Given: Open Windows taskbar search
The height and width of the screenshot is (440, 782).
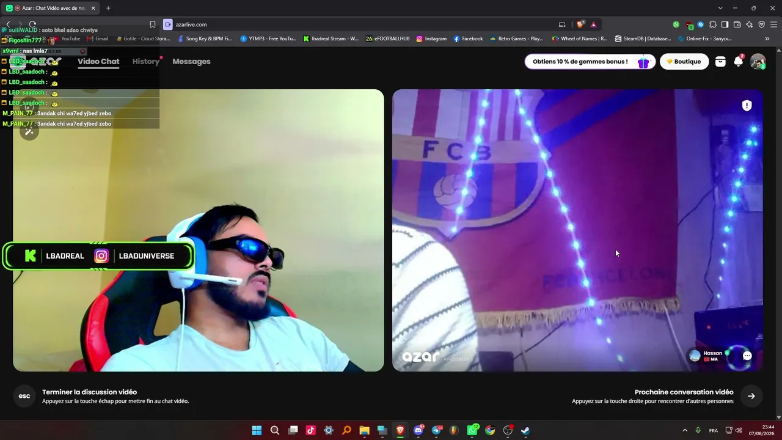Looking at the screenshot, I should coord(275,430).
